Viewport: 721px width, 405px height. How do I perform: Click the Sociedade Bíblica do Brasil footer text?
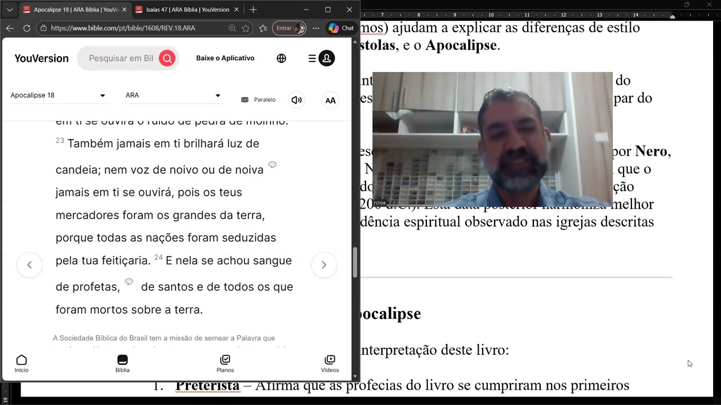[x=164, y=338]
